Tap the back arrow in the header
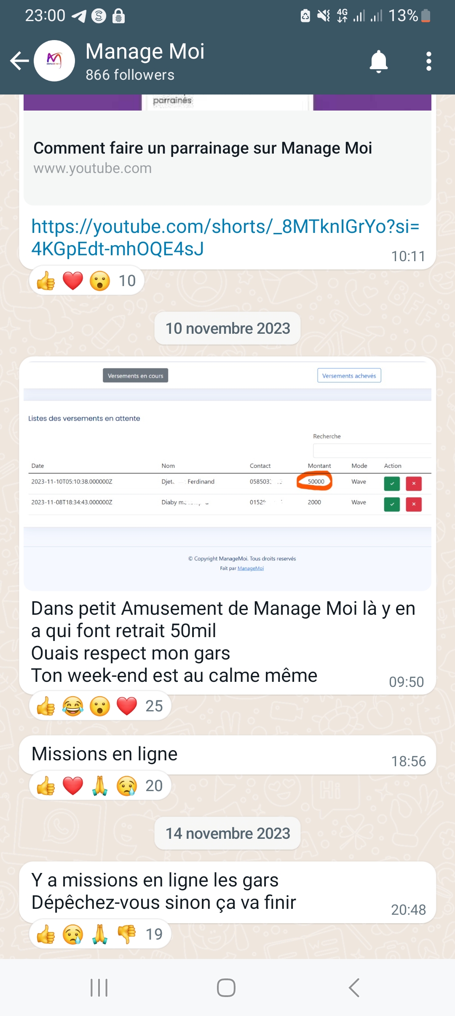This screenshot has width=455, height=1016. click(x=19, y=61)
